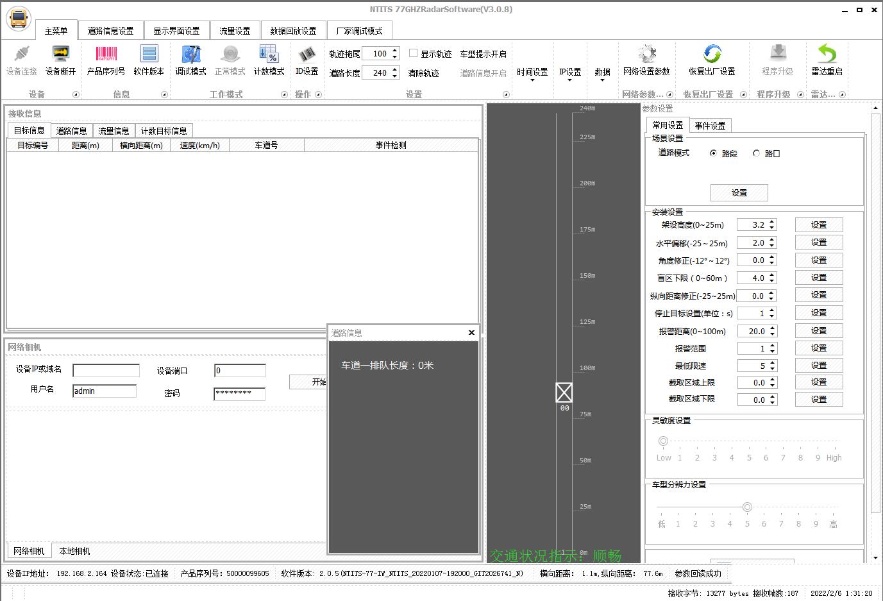Click the 设备IP或域名 input field
Image resolution: width=883 pixels, height=601 pixels.
point(106,371)
